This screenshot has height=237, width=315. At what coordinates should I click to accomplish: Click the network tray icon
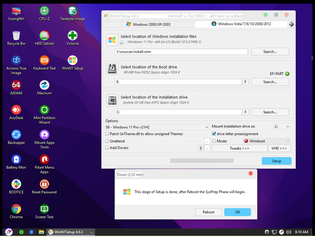tap(274, 232)
